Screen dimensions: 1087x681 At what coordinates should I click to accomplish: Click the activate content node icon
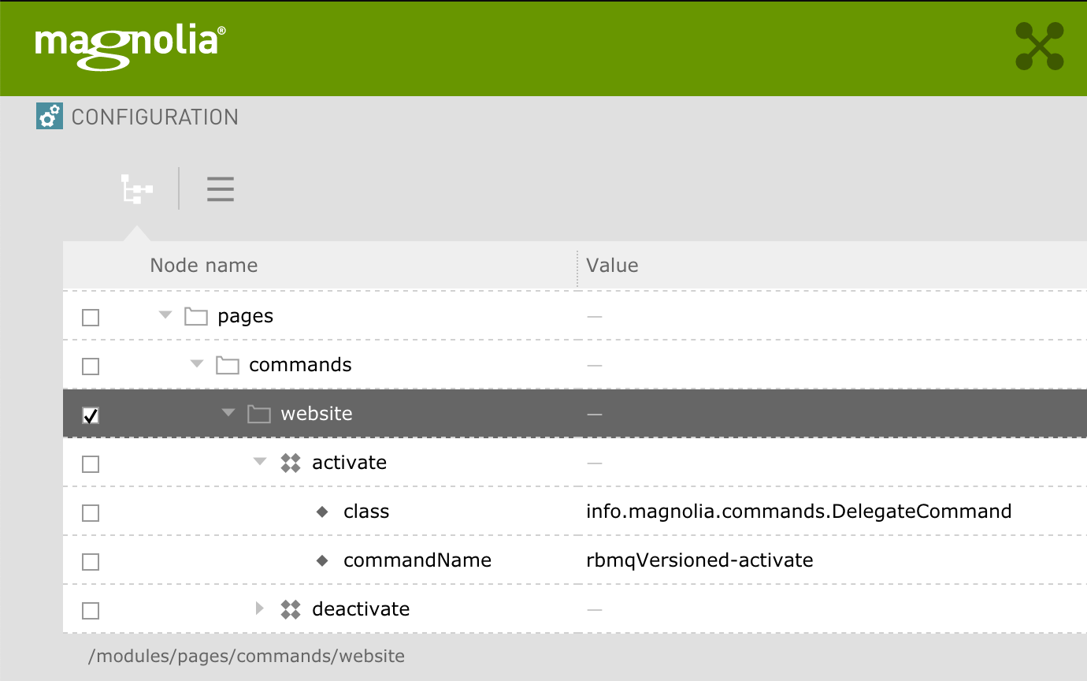click(x=291, y=463)
